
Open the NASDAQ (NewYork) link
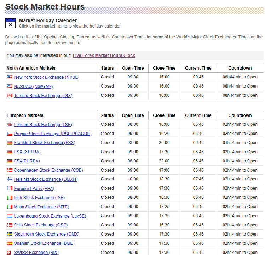click(x=33, y=87)
